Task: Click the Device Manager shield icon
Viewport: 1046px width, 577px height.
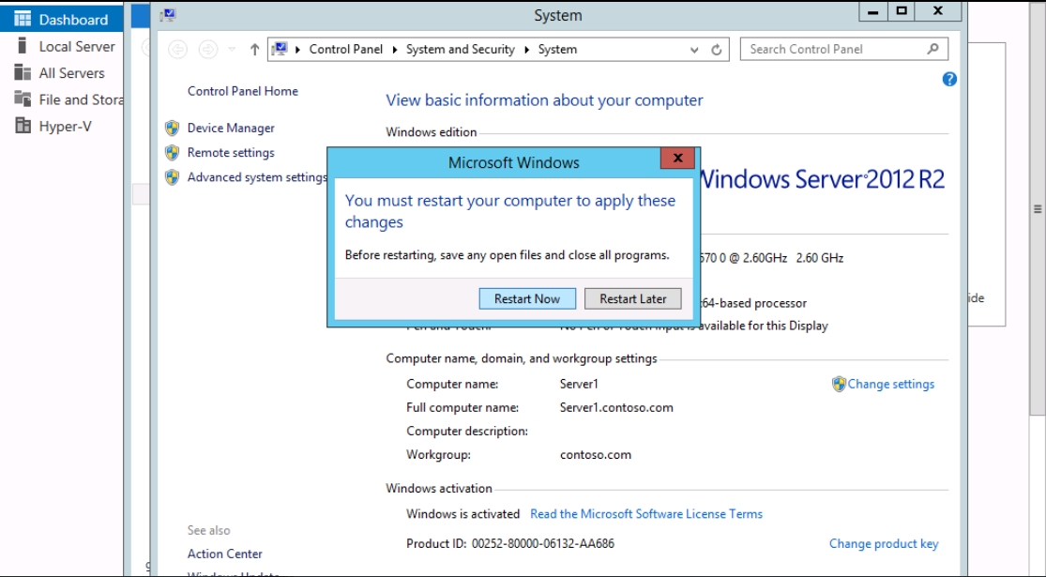Action: [172, 129]
